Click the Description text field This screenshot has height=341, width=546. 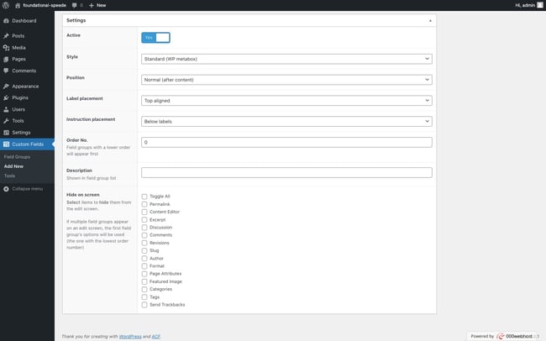point(286,172)
